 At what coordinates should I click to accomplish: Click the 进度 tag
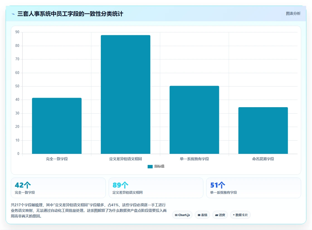220,215
